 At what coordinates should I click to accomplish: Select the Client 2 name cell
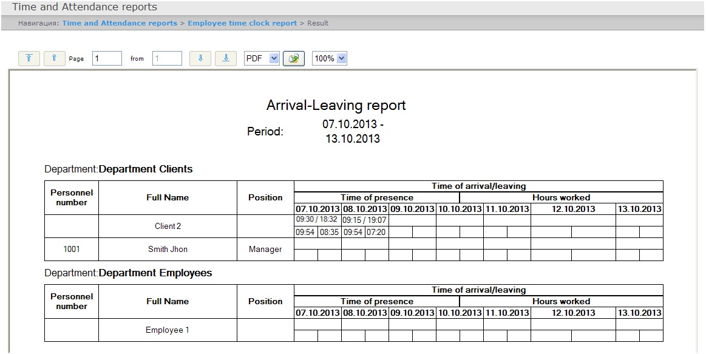pos(168,226)
